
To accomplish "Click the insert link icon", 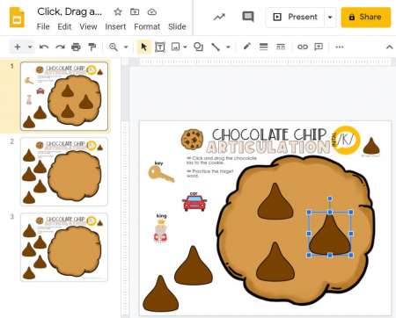I will 303,47.
